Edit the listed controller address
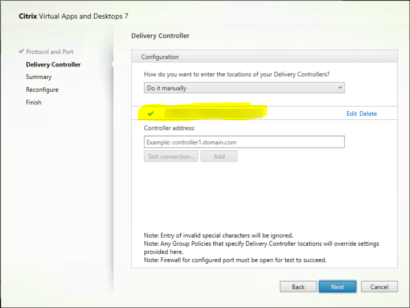The image size is (410, 308). 352,114
